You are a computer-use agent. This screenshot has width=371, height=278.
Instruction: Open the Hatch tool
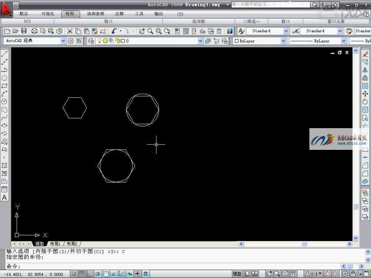[x=4, y=165]
